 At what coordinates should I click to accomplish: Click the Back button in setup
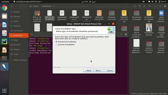coord(88,70)
